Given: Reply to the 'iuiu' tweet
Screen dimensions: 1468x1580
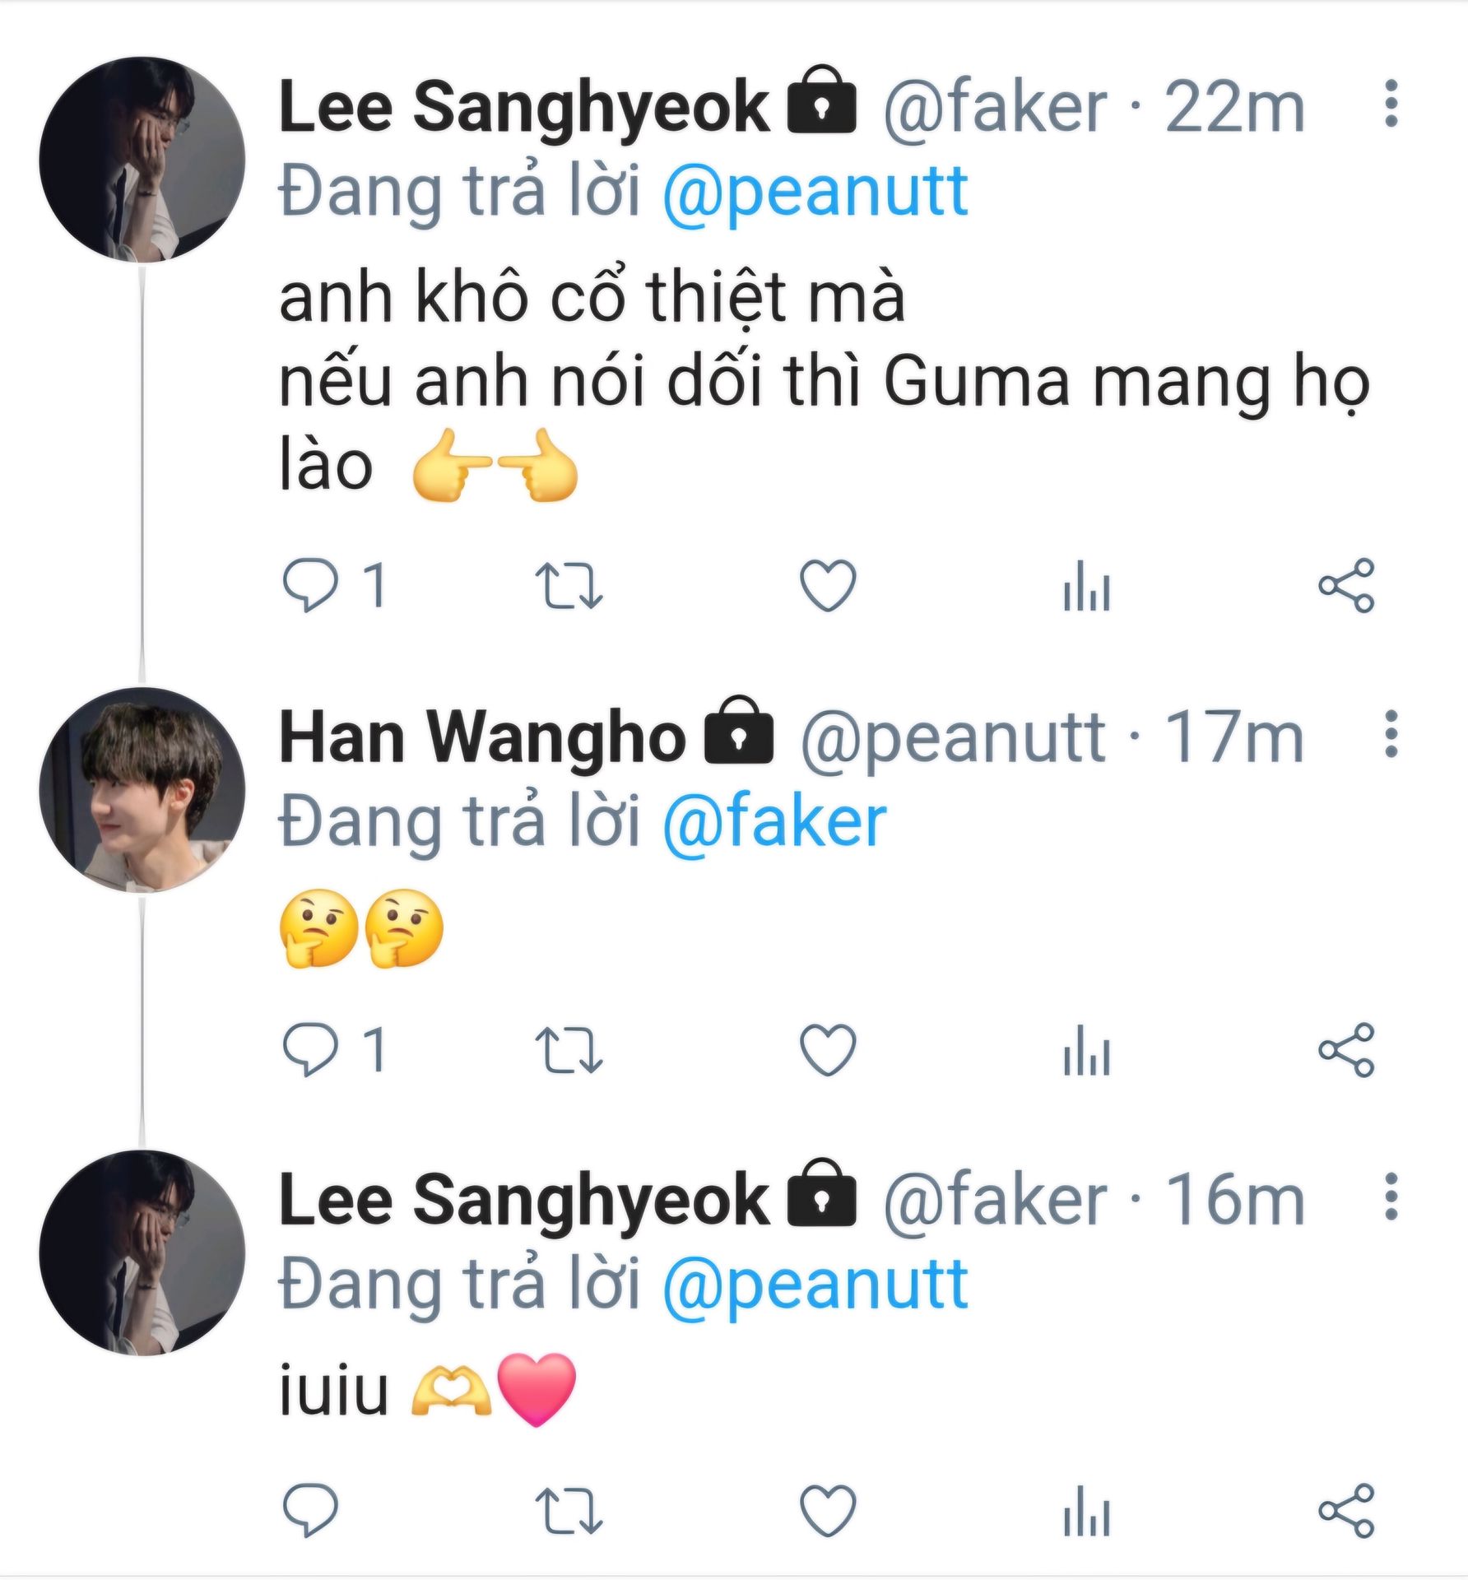Looking at the screenshot, I should (x=310, y=1511).
